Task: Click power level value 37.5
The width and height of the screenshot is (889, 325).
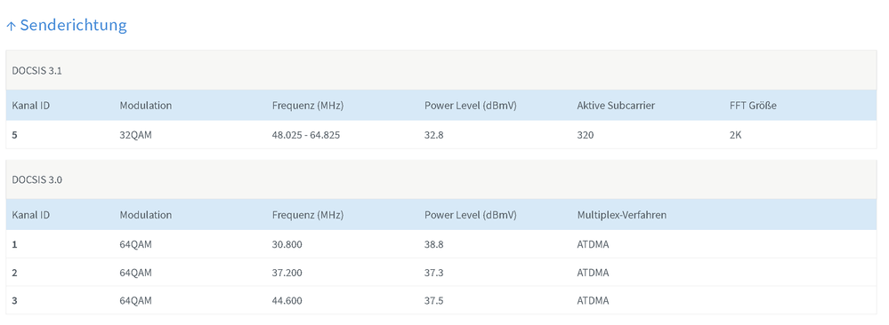Action: 433,301
